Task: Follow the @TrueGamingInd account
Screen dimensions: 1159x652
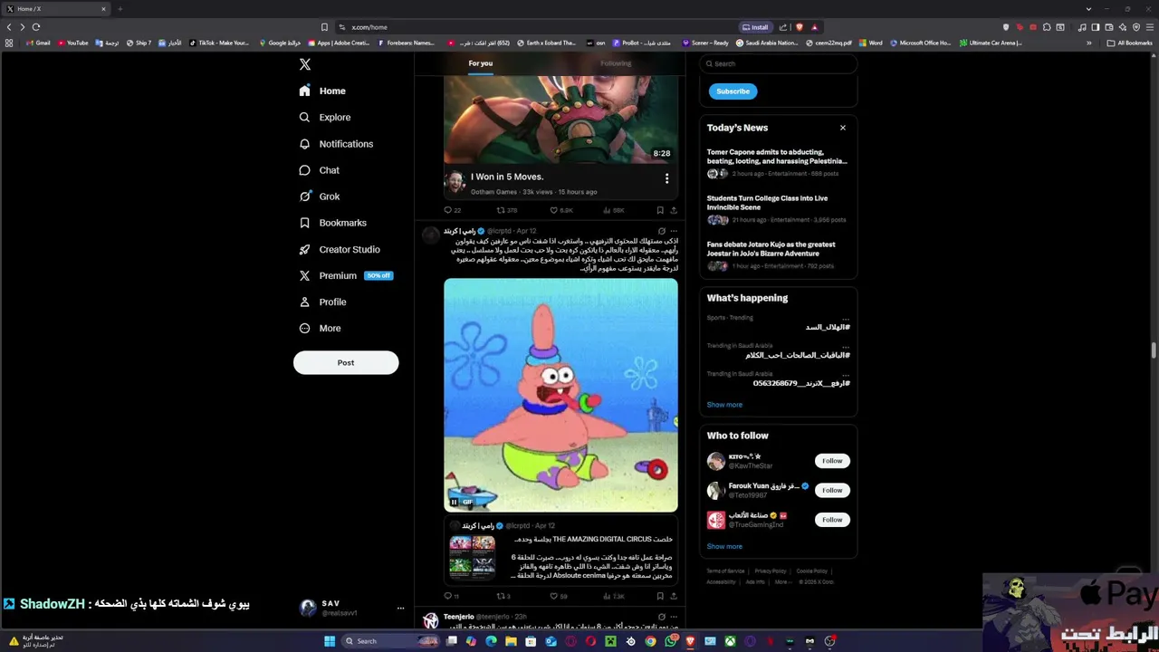Action: 832,520
